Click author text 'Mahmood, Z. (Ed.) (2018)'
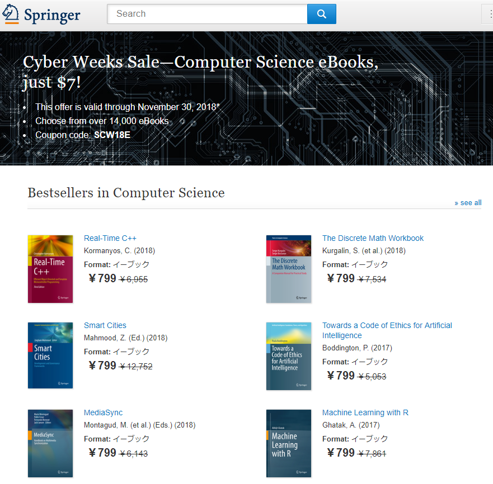This screenshot has width=493, height=484. click(x=126, y=338)
